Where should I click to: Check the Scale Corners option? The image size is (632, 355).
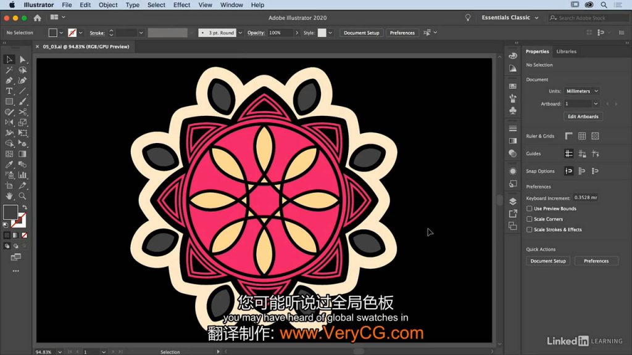point(529,219)
